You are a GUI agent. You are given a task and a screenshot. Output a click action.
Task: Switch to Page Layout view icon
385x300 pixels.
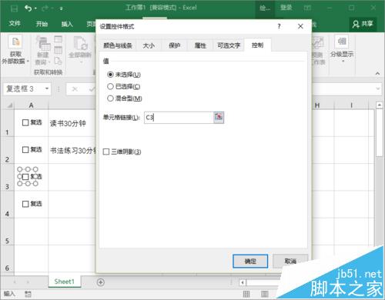(265, 294)
